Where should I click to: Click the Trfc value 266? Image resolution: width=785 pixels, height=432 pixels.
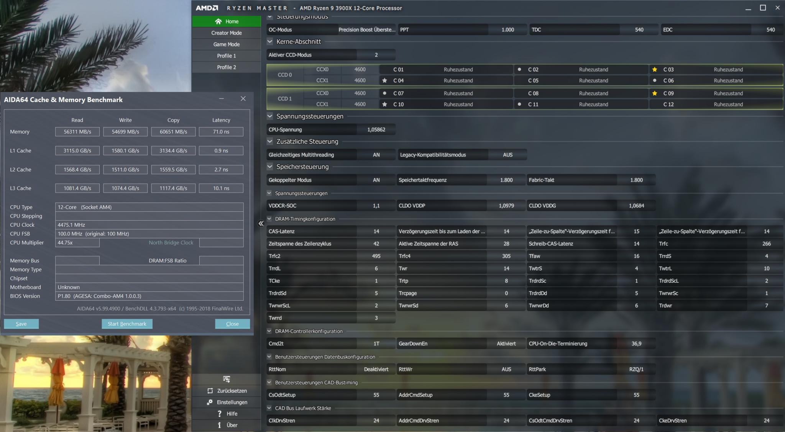767,244
